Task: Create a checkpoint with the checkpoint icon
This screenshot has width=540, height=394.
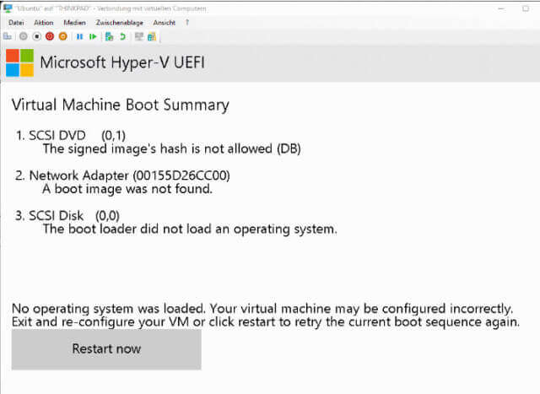Action: click(109, 36)
